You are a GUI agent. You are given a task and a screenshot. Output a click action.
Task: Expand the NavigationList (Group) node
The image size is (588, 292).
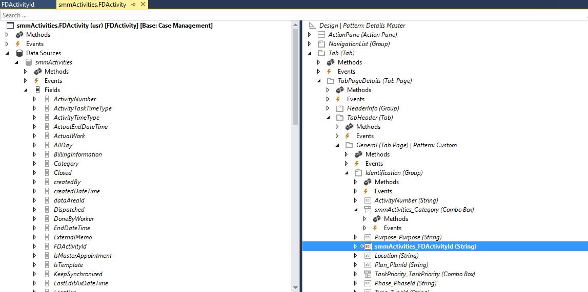[309, 44]
